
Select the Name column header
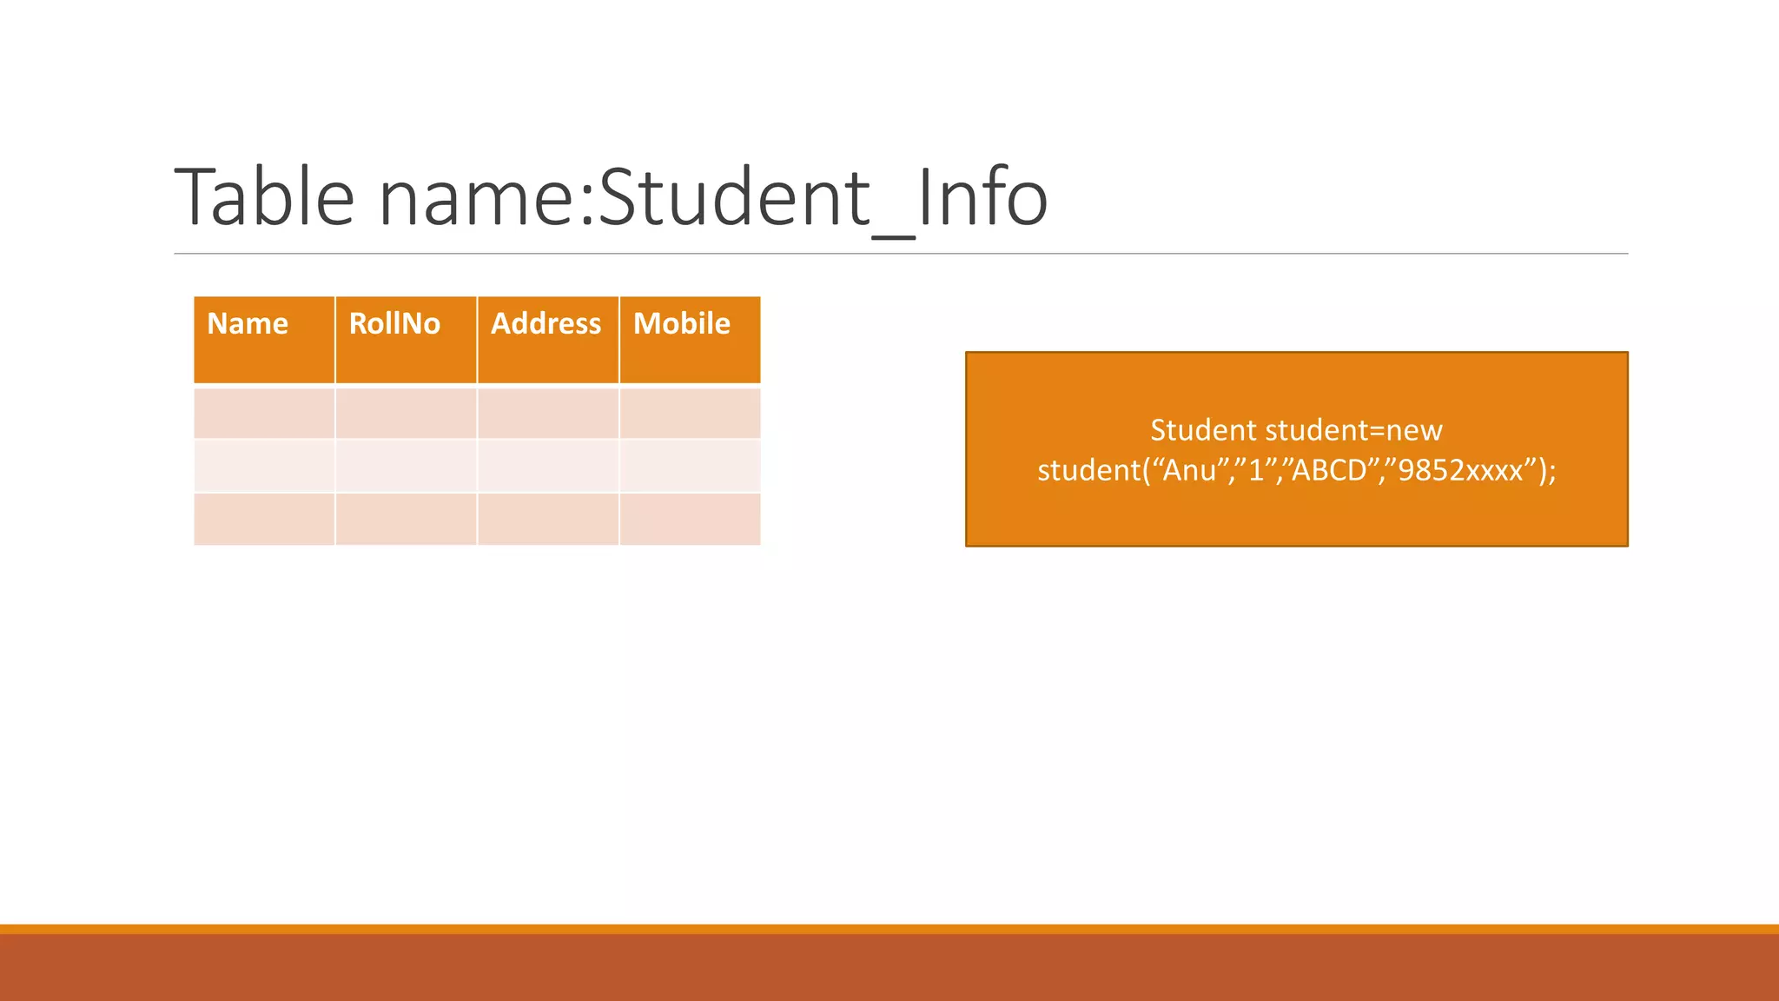pos(264,340)
